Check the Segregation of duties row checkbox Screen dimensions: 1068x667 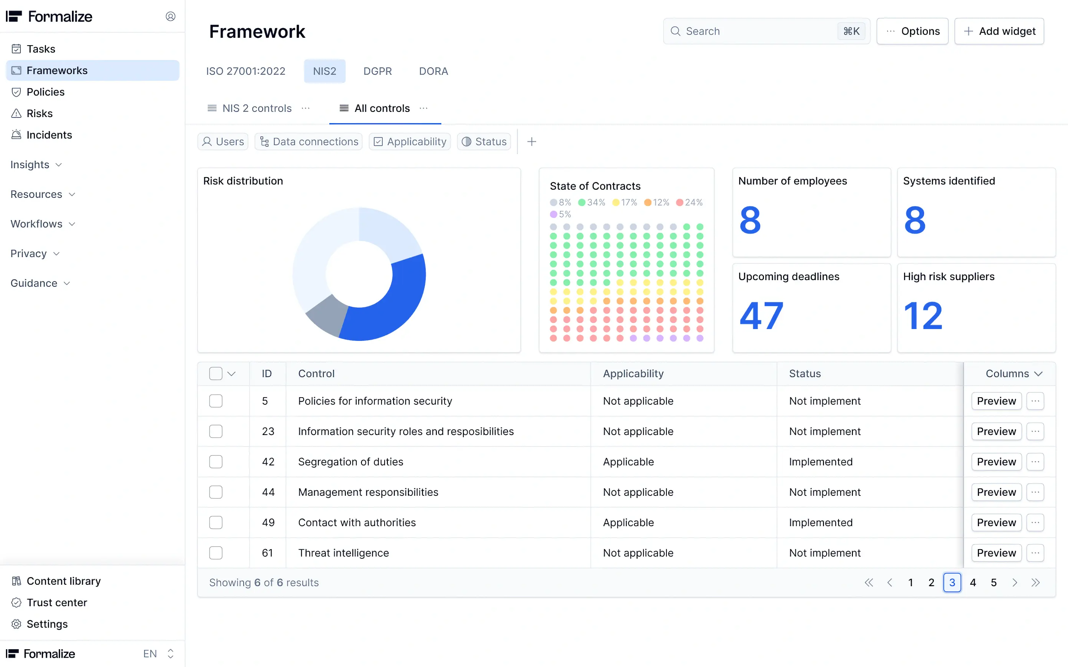[216, 461]
